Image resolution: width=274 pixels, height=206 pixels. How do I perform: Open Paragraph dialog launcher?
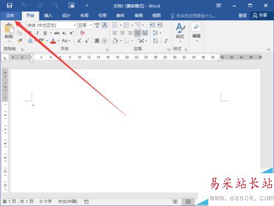click(169, 50)
